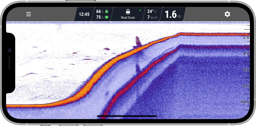Tap the 7 km/h speed reading
Viewport: 256px width, 126px height.
pos(152,17)
